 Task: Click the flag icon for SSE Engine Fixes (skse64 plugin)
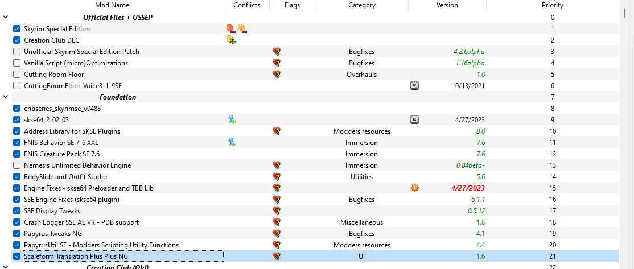coord(277,199)
